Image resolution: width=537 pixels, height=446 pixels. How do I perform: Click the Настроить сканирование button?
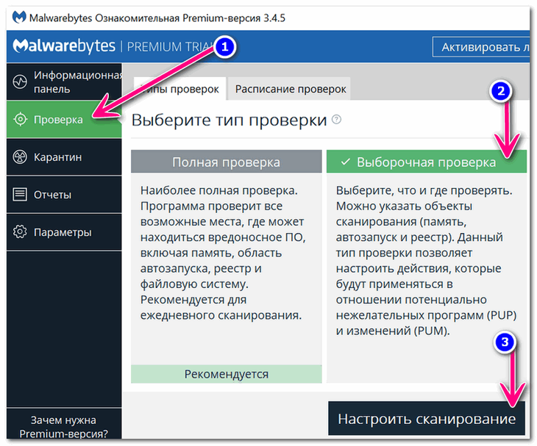[427, 419]
